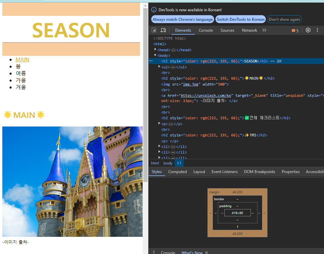324x254 pixels.
Task: Toggle the device toolbar icon
Action: [x=163, y=30]
